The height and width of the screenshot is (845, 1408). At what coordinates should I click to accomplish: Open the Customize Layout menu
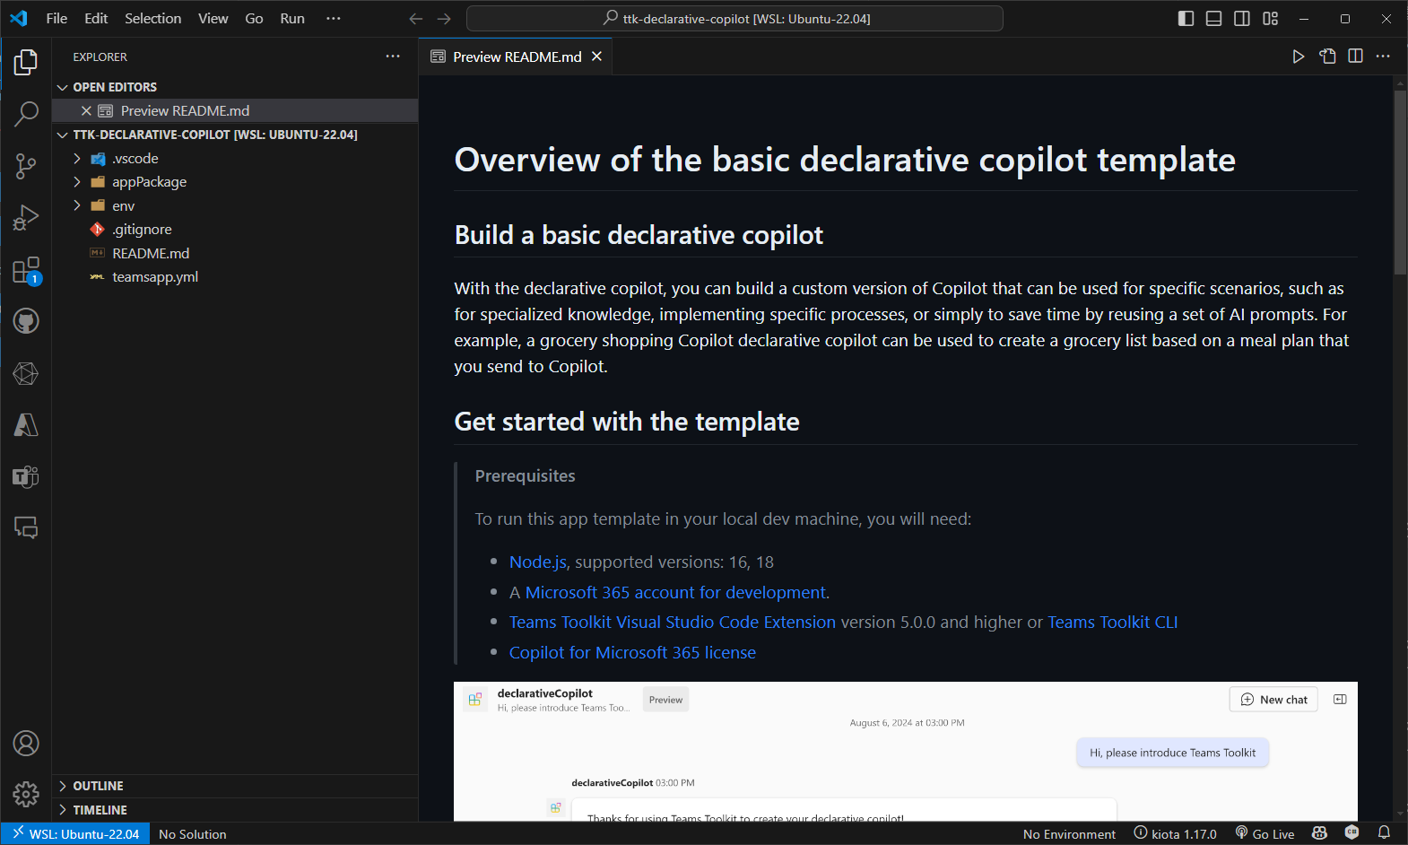pyautogui.click(x=1271, y=18)
